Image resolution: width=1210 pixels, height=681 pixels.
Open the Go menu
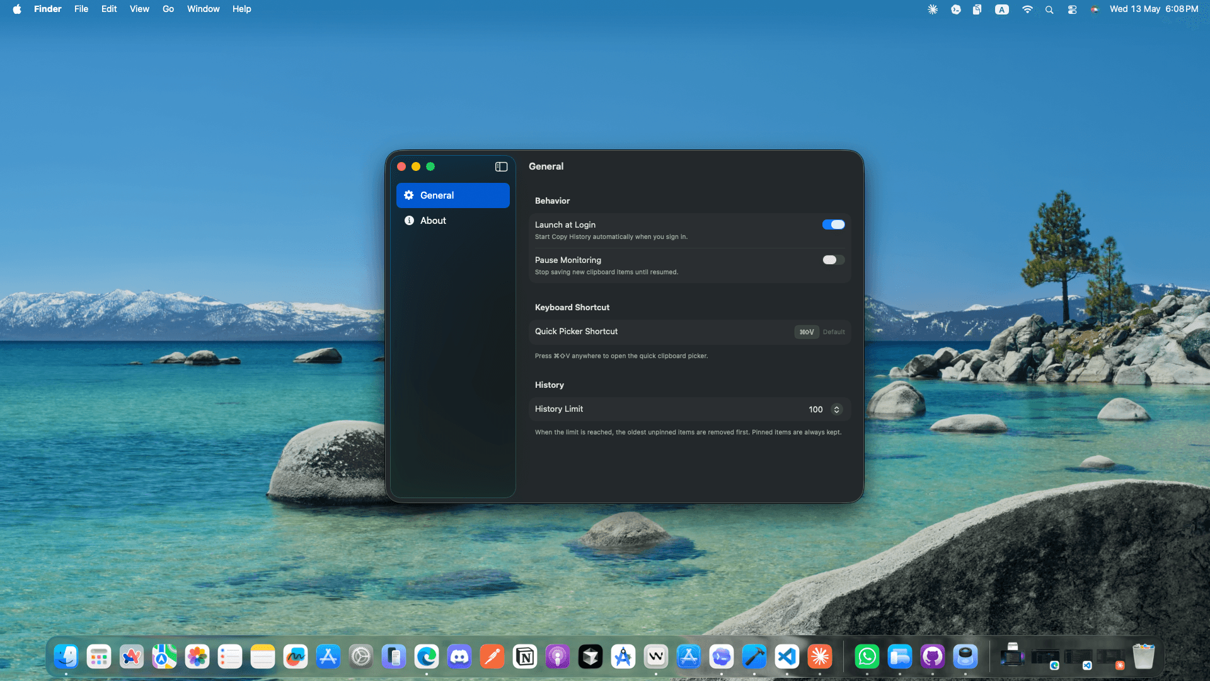pos(168,9)
